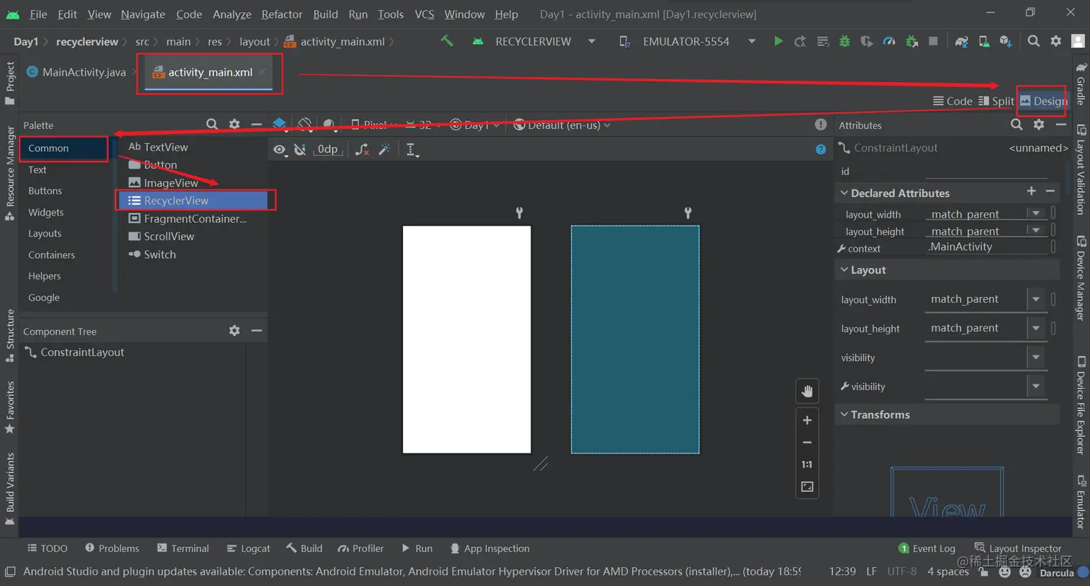This screenshot has width=1090, height=586.
Task: Click the id input field
Action: [985, 171]
